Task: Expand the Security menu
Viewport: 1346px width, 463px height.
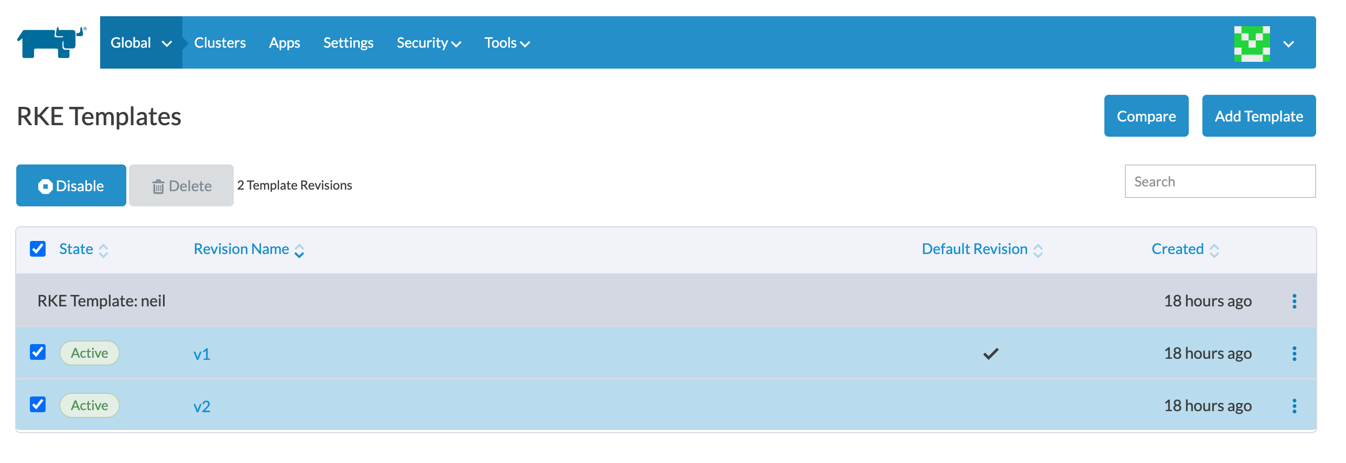Action: click(429, 43)
